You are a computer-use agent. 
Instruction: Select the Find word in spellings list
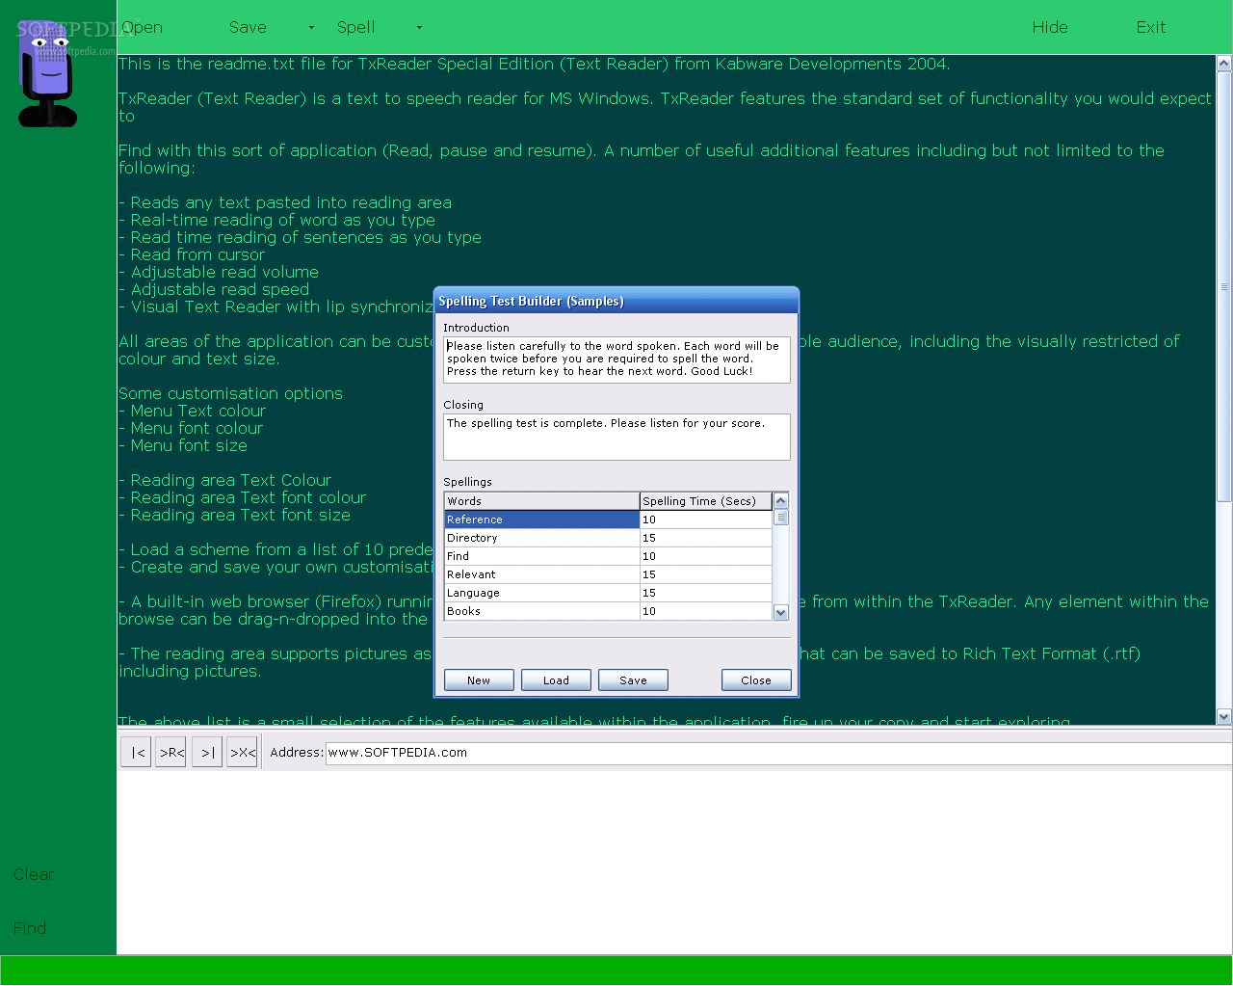pos(541,556)
